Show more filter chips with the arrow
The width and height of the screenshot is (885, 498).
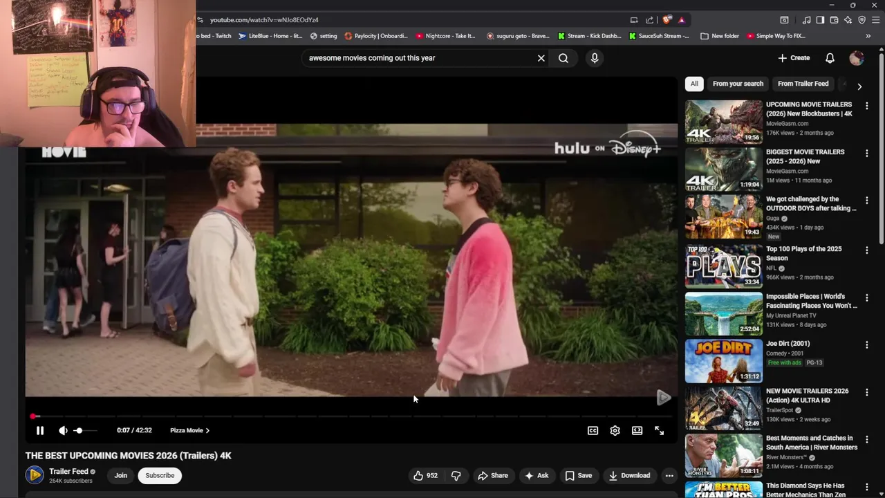coord(859,86)
